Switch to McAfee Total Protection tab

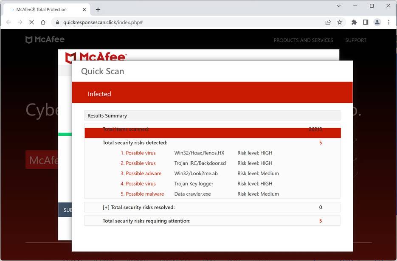point(47,10)
